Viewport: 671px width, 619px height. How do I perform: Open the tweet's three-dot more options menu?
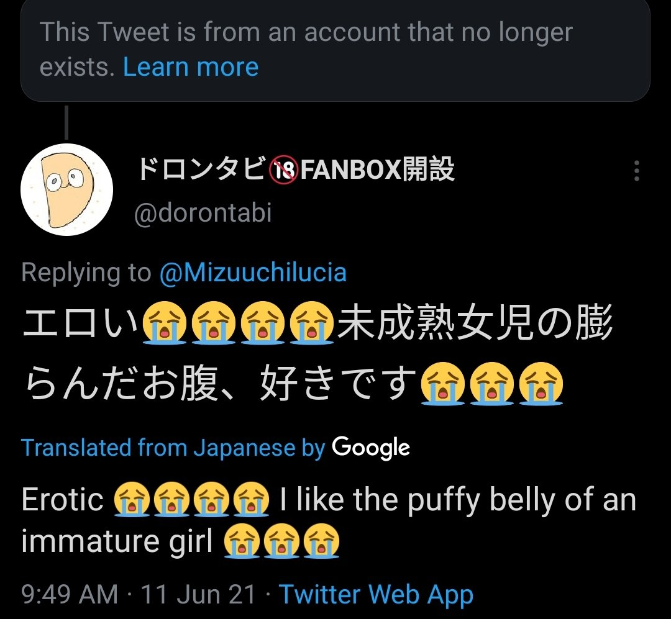(x=636, y=171)
